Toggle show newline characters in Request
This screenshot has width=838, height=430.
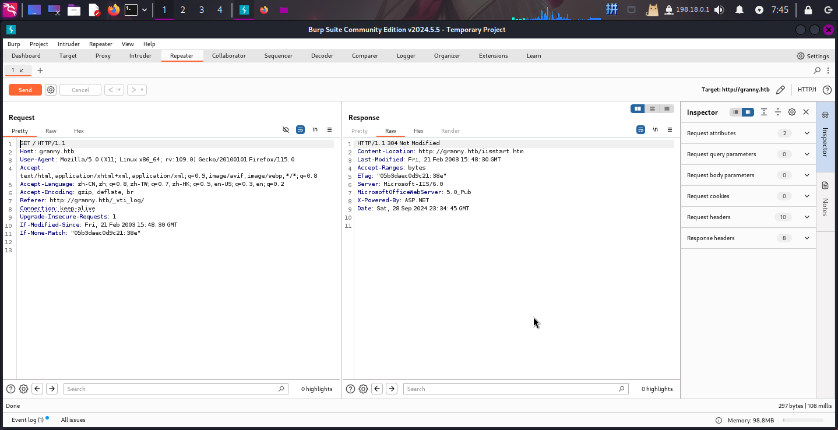(x=315, y=129)
